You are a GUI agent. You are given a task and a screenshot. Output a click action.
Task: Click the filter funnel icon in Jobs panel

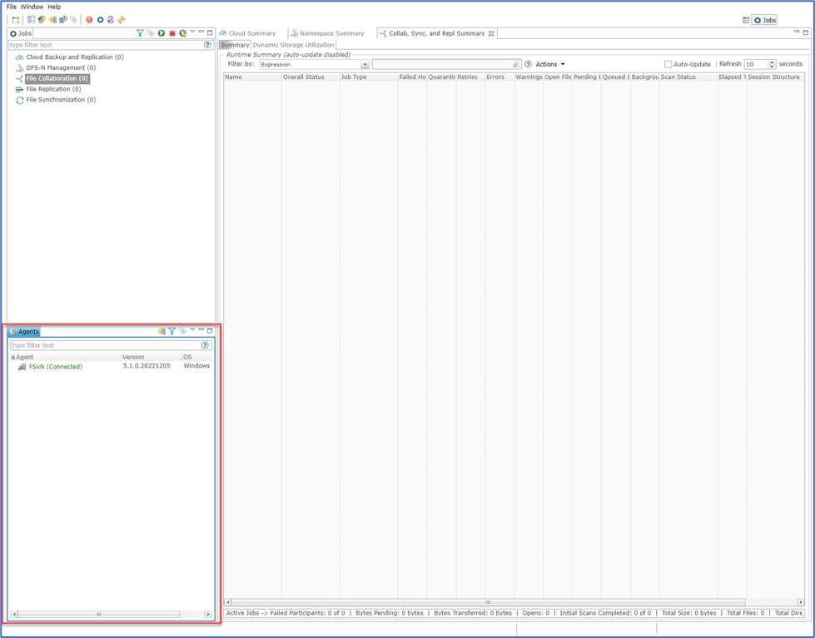coord(140,33)
